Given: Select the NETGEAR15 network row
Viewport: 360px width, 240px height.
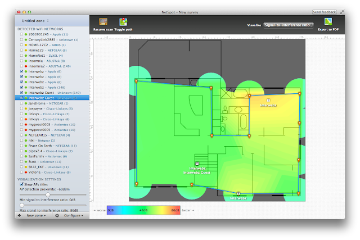Looking at the screenshot, I should click(x=52, y=135).
